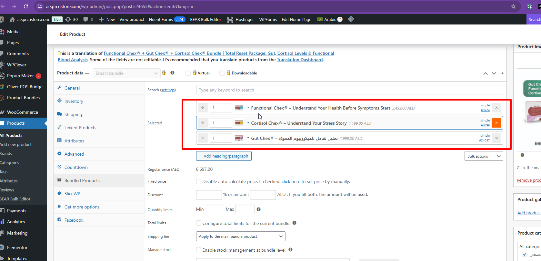Click Add heading/paragraph button
The height and width of the screenshot is (261, 541).
[x=224, y=156]
